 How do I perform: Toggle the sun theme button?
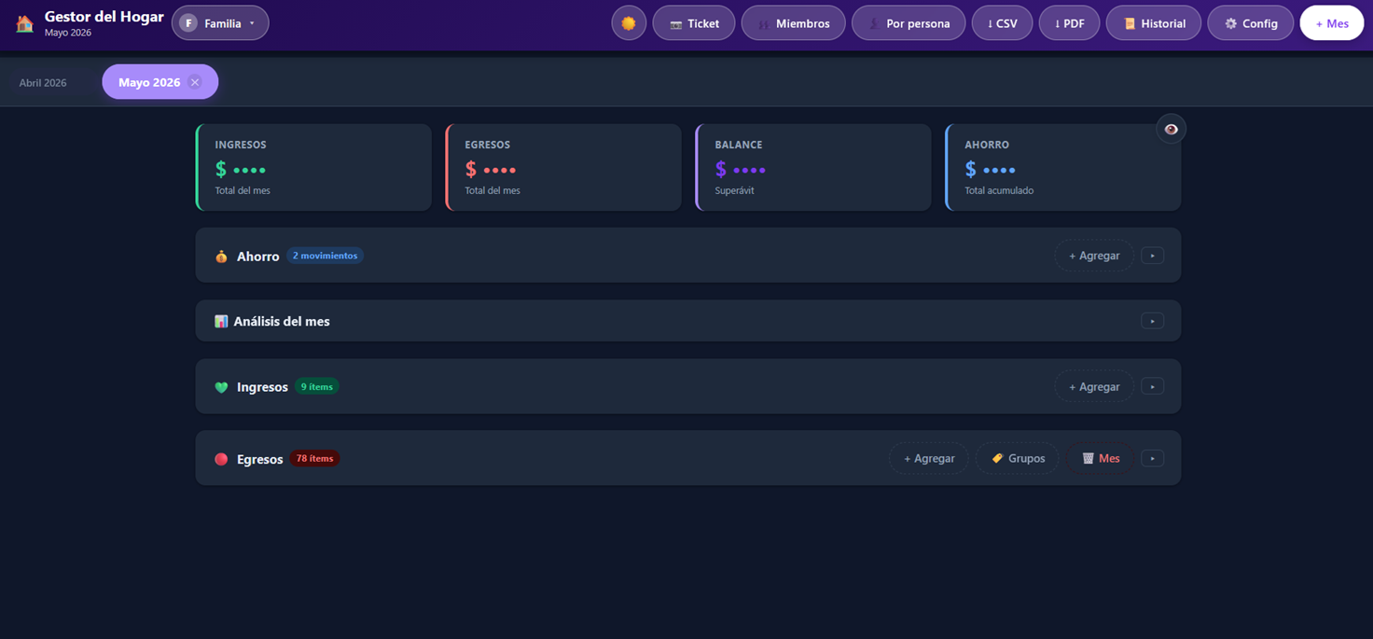(x=629, y=23)
